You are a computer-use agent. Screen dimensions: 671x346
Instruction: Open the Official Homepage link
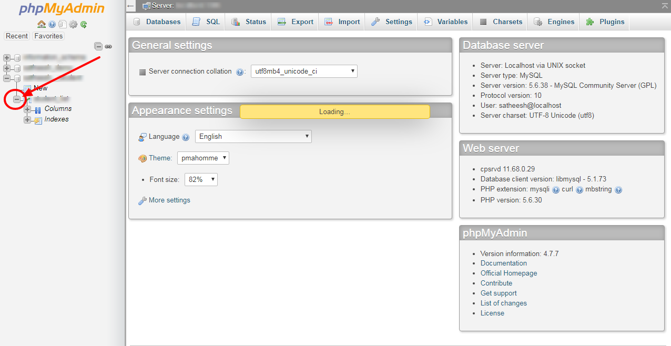point(509,273)
